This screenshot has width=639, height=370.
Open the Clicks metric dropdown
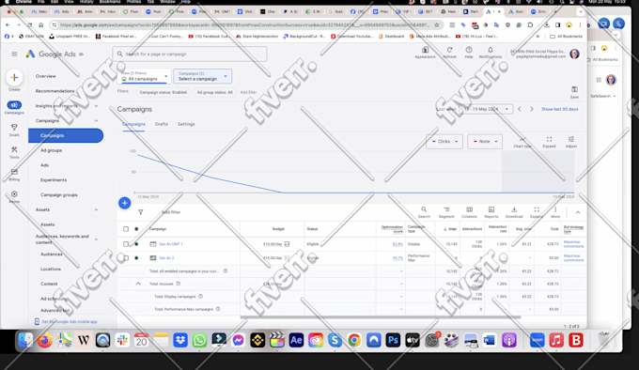[444, 141]
